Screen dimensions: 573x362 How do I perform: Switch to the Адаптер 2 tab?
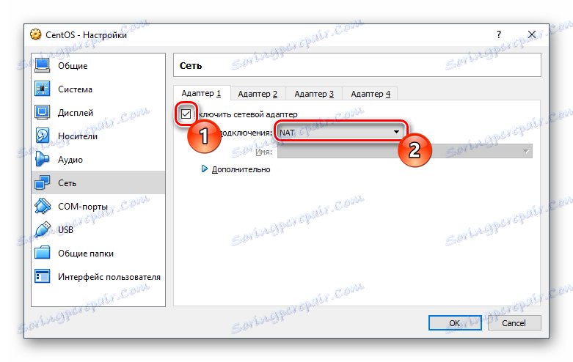(x=258, y=94)
